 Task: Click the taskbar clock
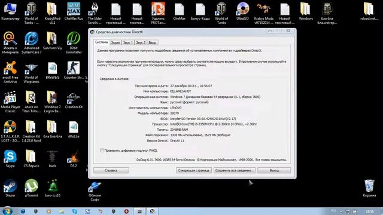[x=370, y=211]
